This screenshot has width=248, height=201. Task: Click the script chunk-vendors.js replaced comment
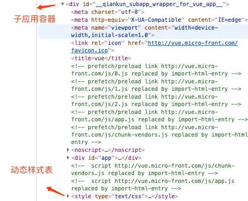(x=153, y=169)
